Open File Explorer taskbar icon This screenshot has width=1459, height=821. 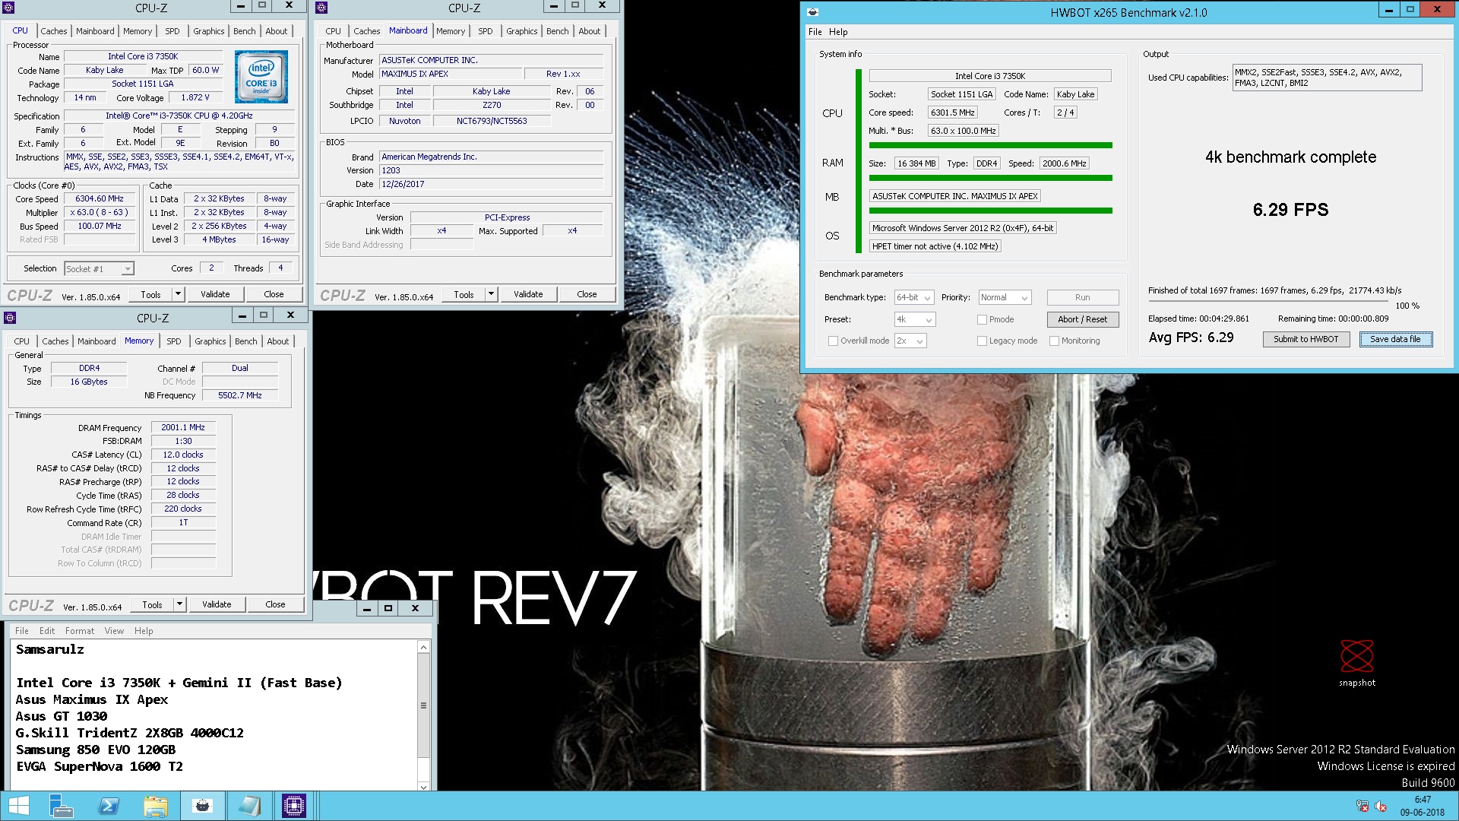point(155,806)
